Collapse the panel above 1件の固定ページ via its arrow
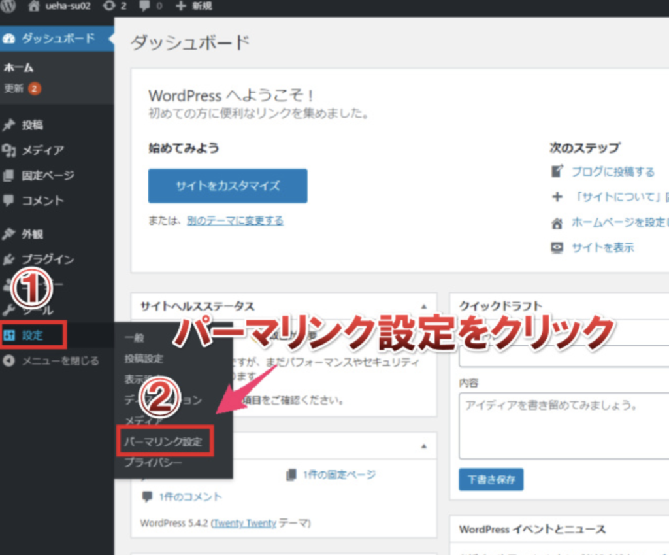This screenshot has height=555, width=669. click(423, 446)
